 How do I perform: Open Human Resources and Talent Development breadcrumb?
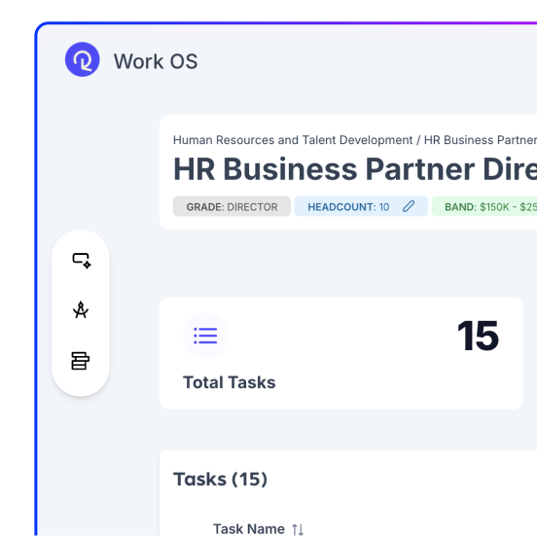click(x=293, y=140)
